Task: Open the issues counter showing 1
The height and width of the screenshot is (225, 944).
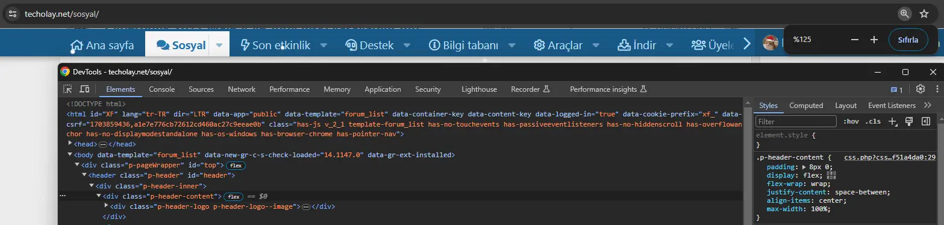Action: click(897, 90)
